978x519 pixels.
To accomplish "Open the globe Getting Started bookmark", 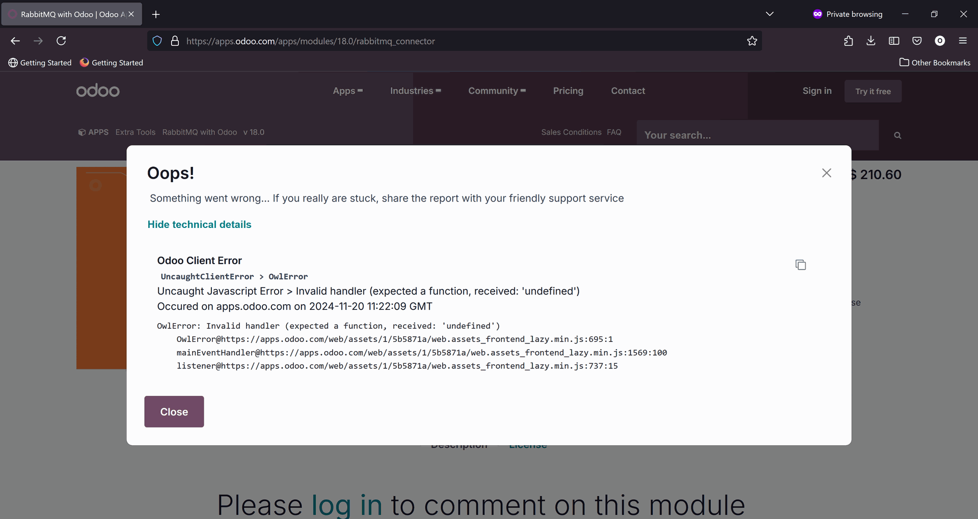I will (x=40, y=63).
